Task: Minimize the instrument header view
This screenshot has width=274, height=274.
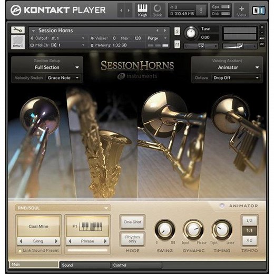Action: point(262,33)
